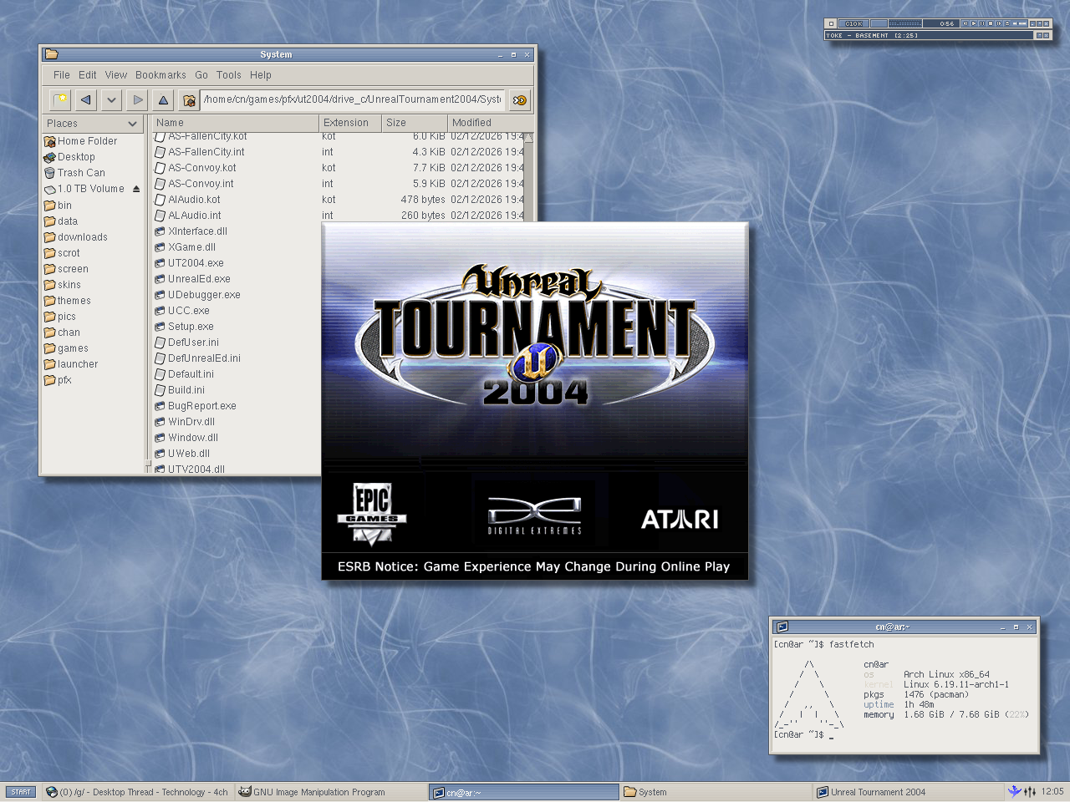Open the themes bookmark folder
The width and height of the screenshot is (1070, 802).
coord(67,301)
